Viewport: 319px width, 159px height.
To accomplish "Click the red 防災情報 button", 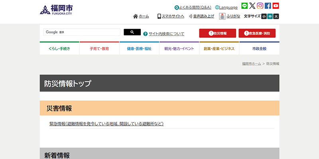I will 217,33.
